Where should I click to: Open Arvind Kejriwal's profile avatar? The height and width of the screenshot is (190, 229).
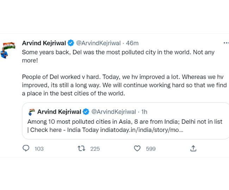(9, 50)
